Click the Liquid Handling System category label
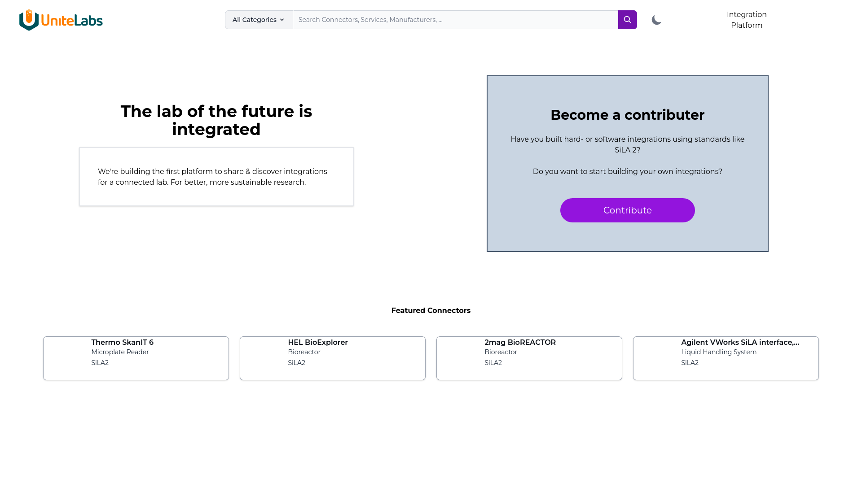862x500 pixels. tap(719, 352)
